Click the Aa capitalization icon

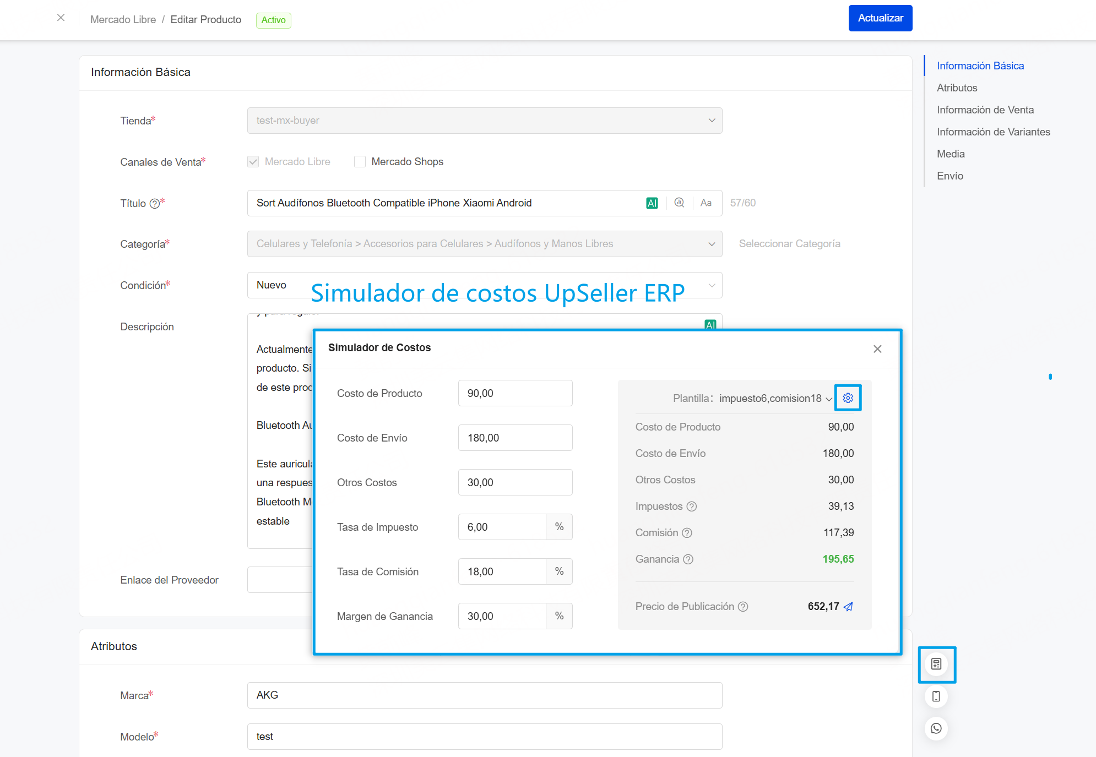pyautogui.click(x=706, y=203)
